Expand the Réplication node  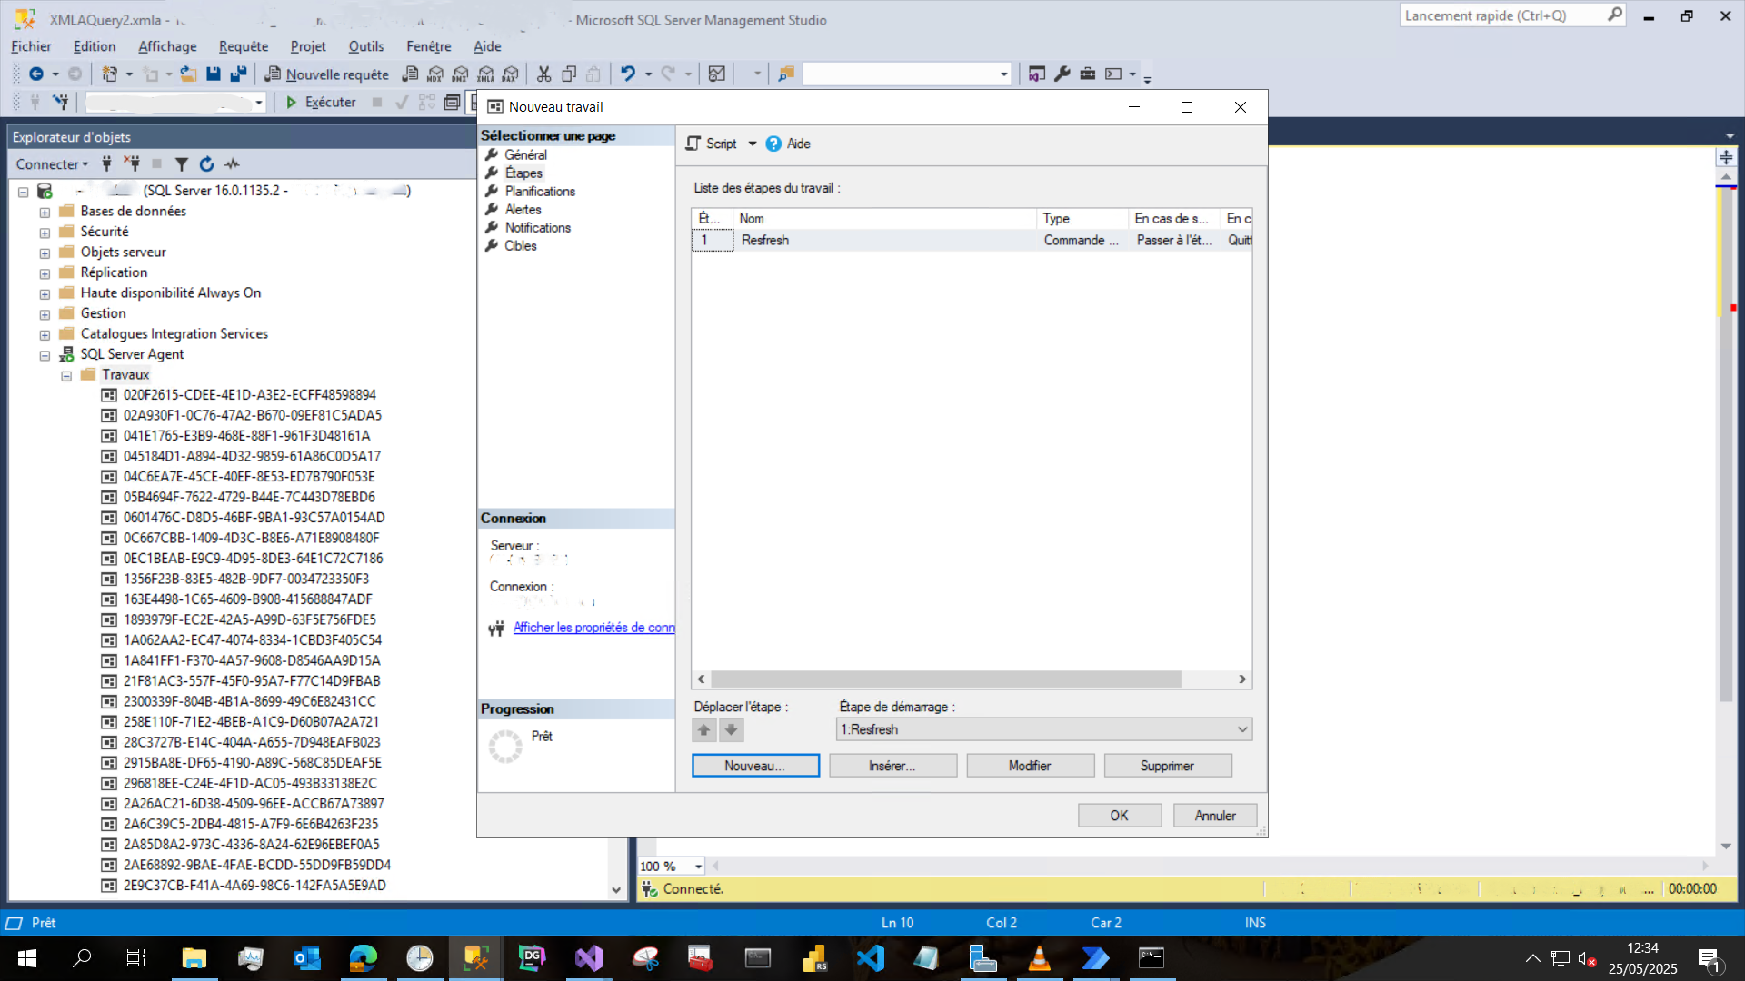pyautogui.click(x=45, y=273)
